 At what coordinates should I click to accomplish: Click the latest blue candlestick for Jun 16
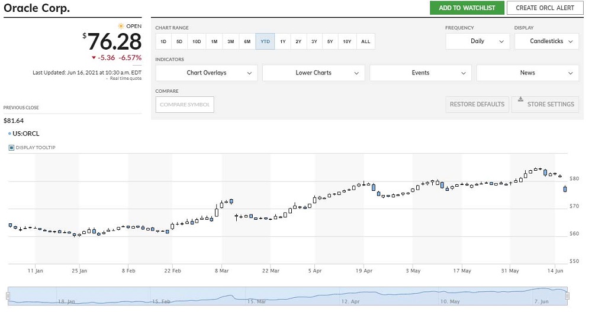pyautogui.click(x=565, y=188)
